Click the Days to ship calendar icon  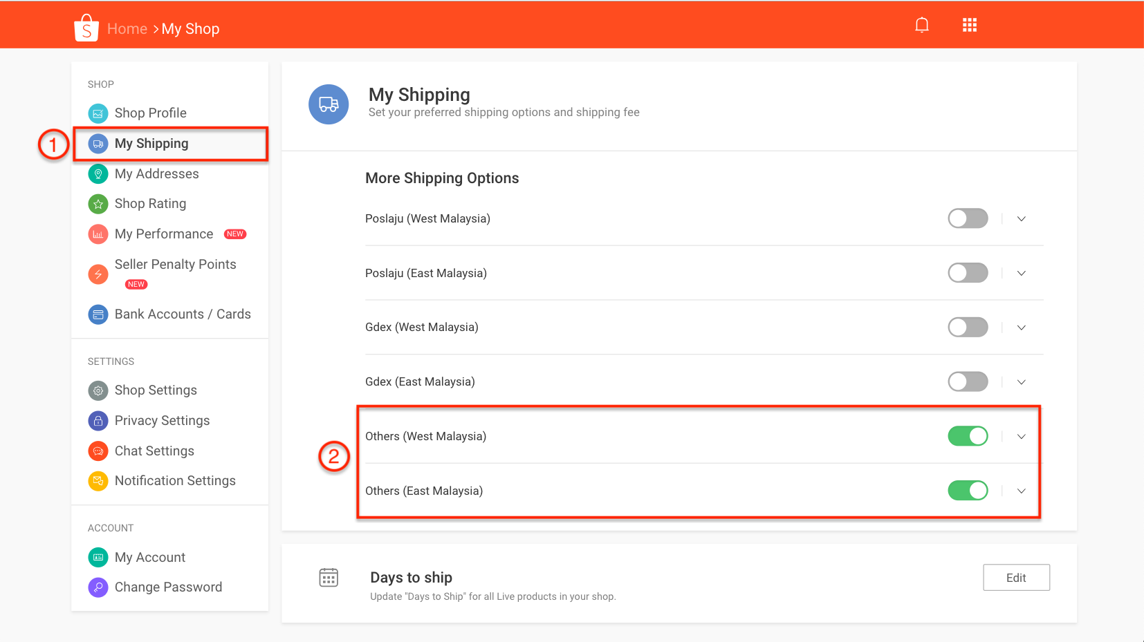[329, 578]
